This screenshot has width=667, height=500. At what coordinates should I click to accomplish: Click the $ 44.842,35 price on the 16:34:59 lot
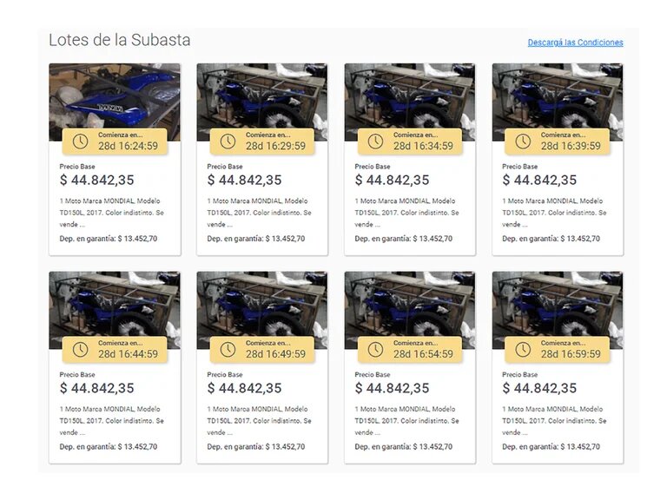point(392,180)
